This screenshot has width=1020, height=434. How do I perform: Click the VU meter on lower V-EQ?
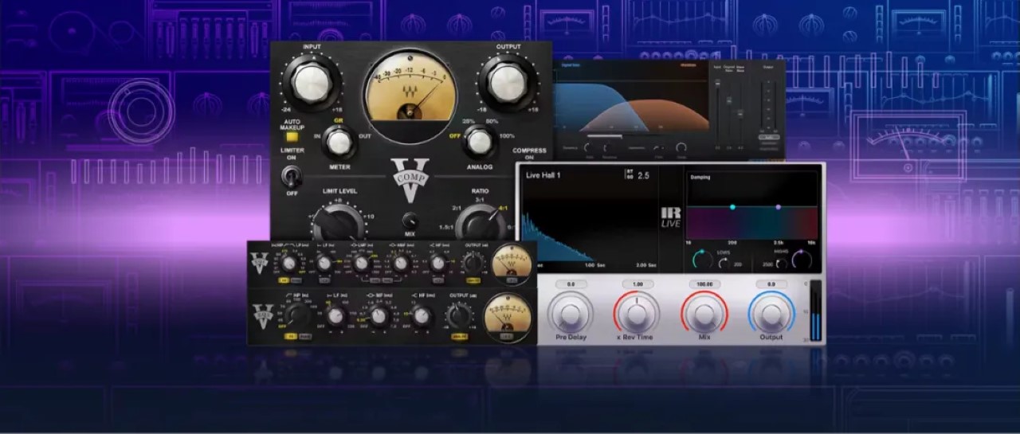pos(508,317)
